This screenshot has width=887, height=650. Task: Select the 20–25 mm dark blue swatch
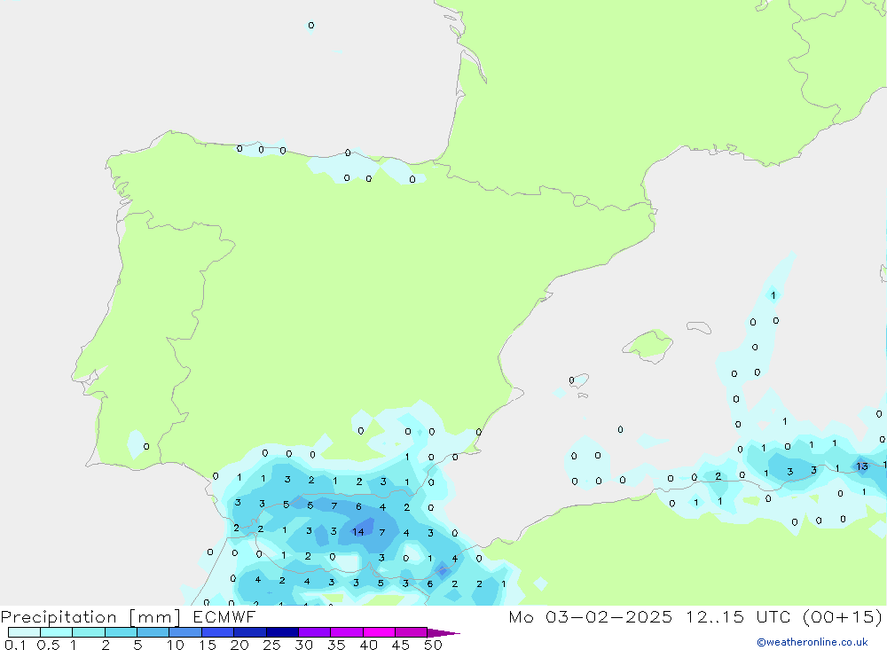[250, 632]
